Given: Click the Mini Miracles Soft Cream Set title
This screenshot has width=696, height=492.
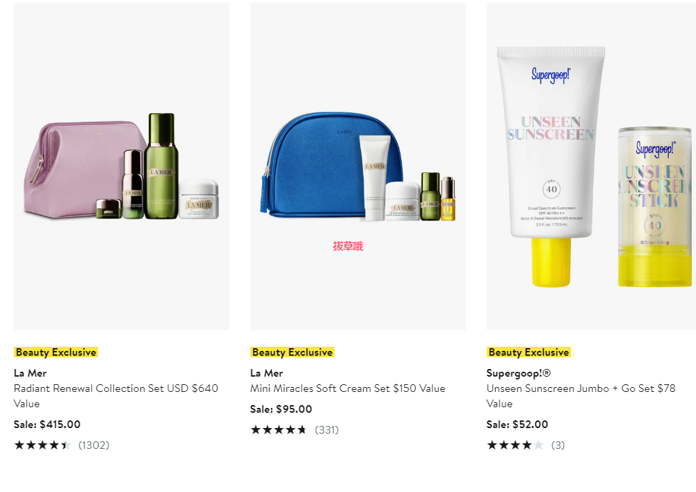Looking at the screenshot, I should click(x=348, y=388).
